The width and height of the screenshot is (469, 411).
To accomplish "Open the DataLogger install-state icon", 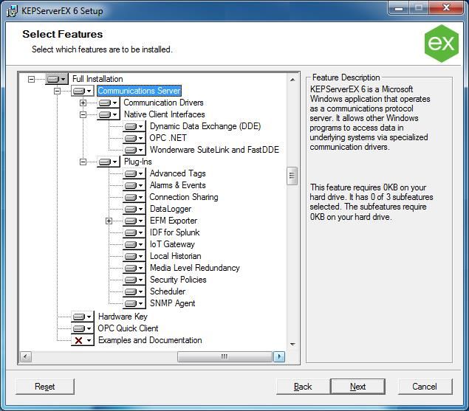I will 134,209.
